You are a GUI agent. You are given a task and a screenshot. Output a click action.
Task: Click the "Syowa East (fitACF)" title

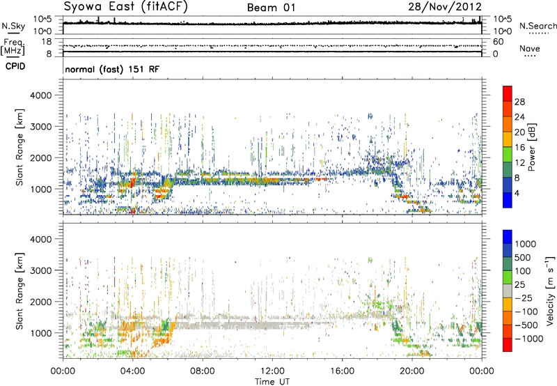(126, 7)
